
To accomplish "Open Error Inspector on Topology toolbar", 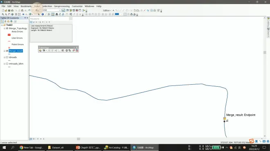I will 77,50.
